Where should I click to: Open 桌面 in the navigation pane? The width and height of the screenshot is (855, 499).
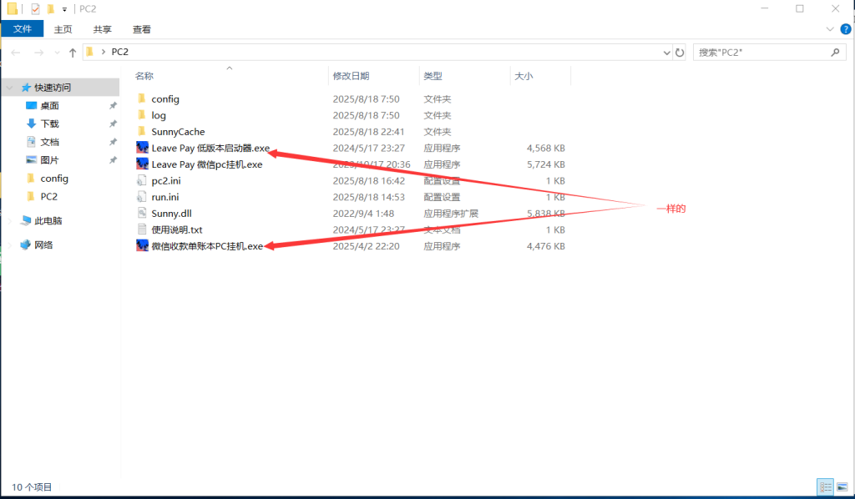pos(49,106)
